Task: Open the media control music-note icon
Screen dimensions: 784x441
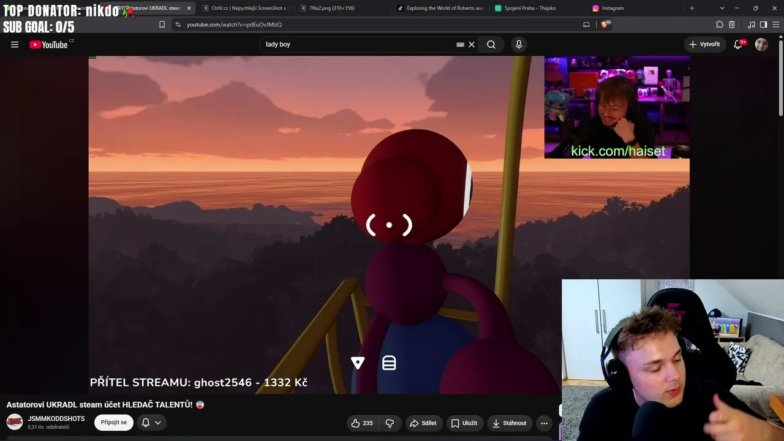Action: pyautogui.click(x=752, y=24)
